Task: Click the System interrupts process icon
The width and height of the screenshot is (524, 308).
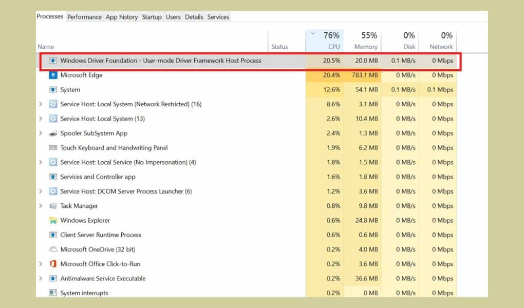Action: click(52, 293)
